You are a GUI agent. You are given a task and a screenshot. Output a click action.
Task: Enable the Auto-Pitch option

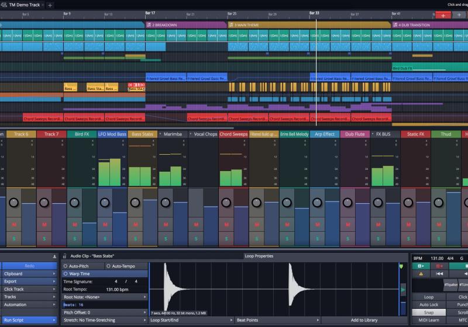tap(83, 266)
